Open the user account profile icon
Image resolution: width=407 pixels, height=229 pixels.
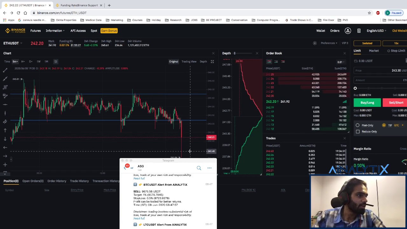pos(348,31)
